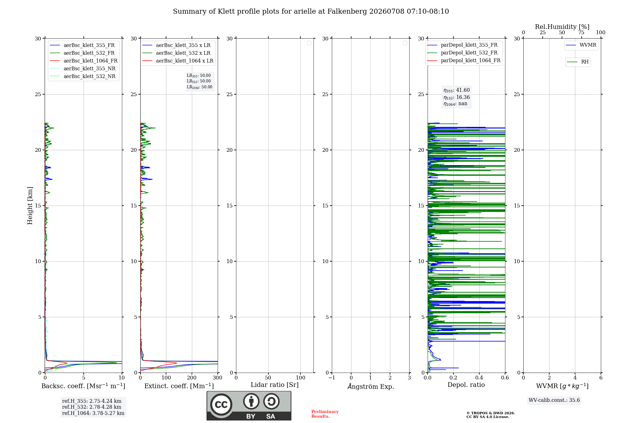Click the empty legend box in Lidar ratio plot
The image size is (622, 423).
click(309, 43)
